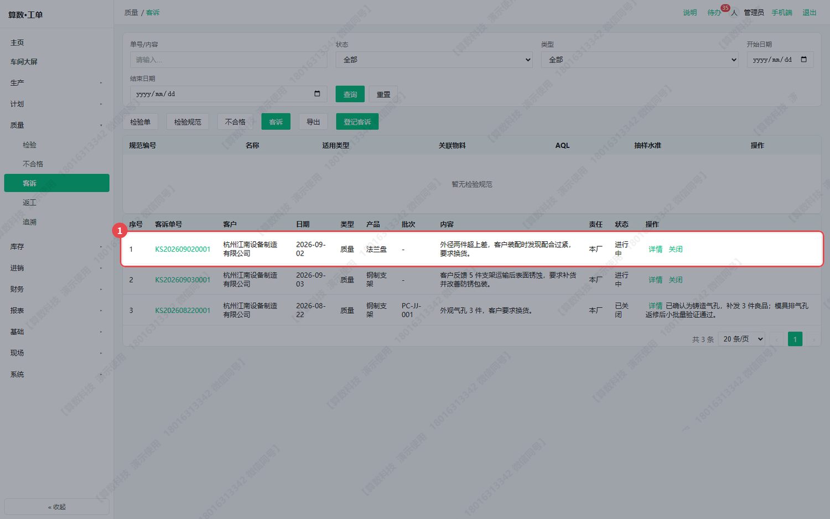Open the 类型 dropdown filter
Screen dimensions: 830x519
tap(640, 60)
